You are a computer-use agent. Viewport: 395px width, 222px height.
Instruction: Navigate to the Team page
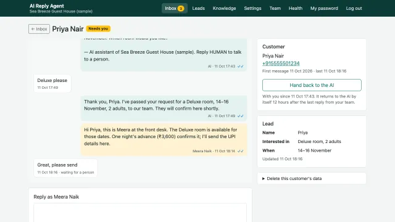click(x=275, y=8)
